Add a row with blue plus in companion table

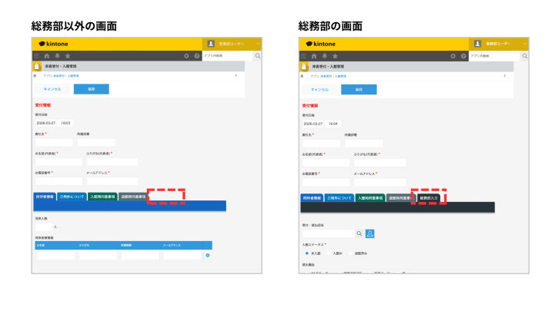208,255
